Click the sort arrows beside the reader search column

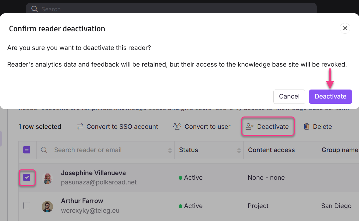tap(170, 150)
